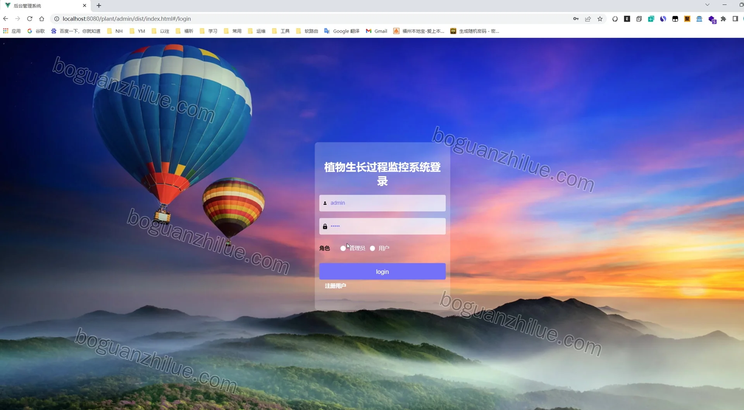Open the orange 聚 extension
This screenshot has height=410, width=744.
pos(687,19)
